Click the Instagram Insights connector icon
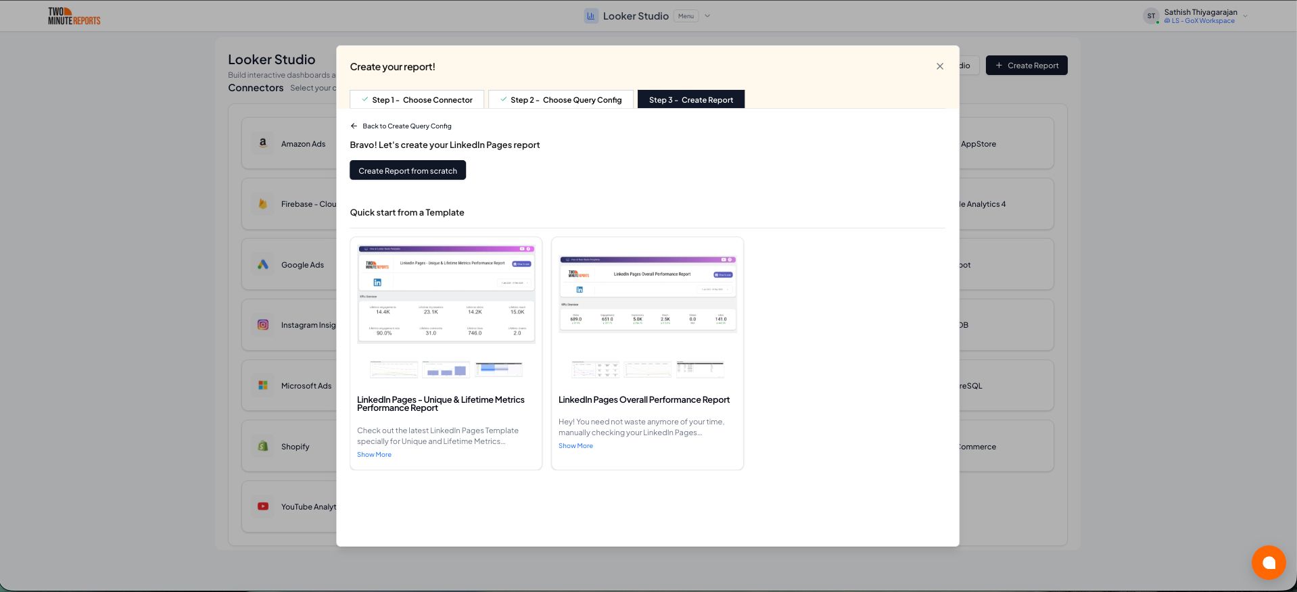This screenshot has height=592, width=1297. click(x=263, y=324)
